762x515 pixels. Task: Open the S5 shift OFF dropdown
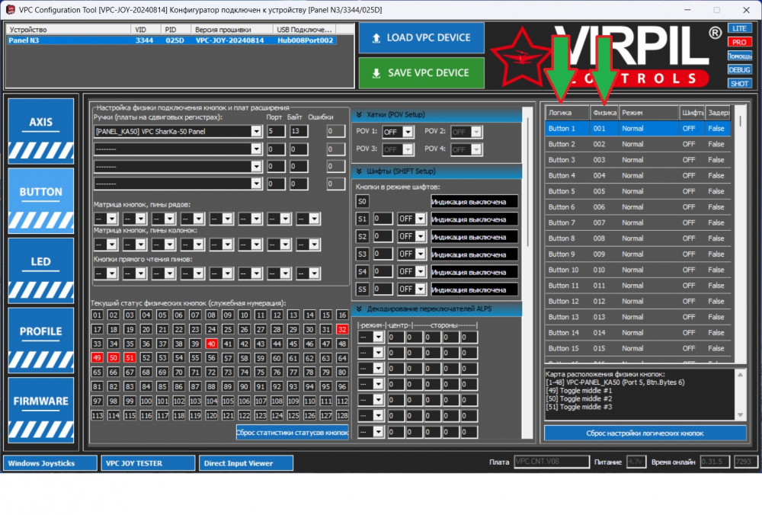click(421, 289)
